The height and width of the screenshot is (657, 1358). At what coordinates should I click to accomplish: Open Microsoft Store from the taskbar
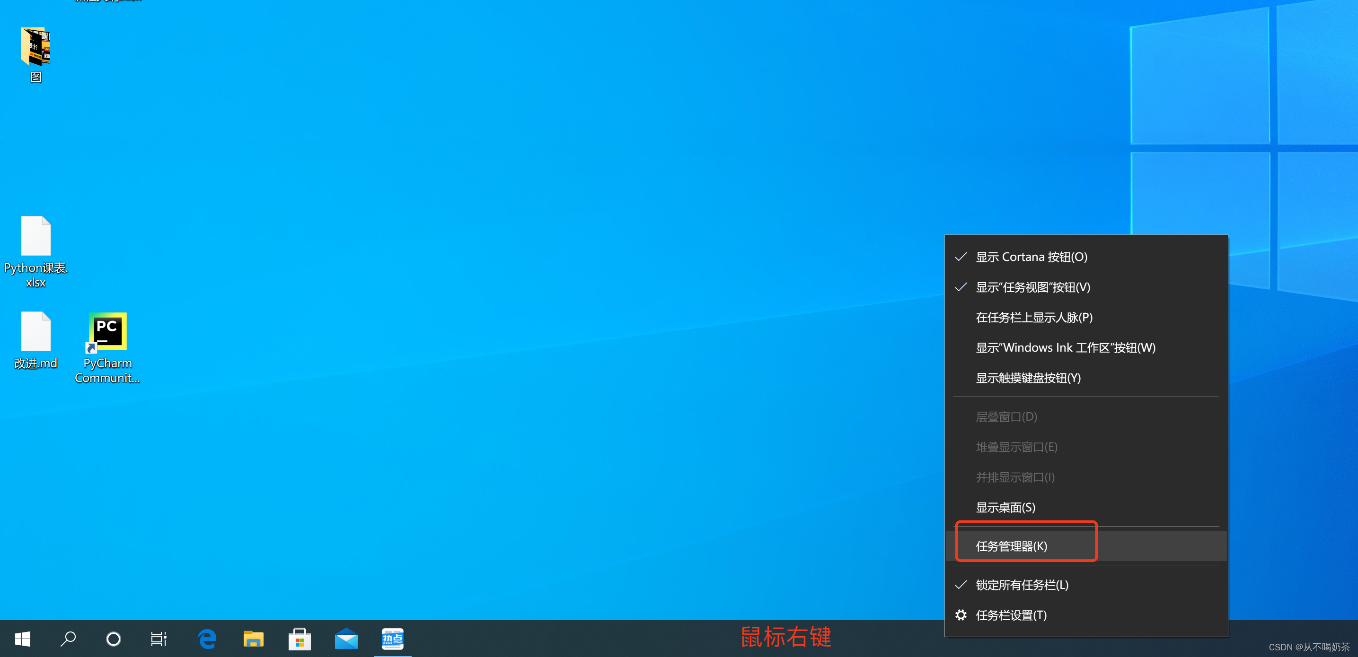[x=300, y=639]
